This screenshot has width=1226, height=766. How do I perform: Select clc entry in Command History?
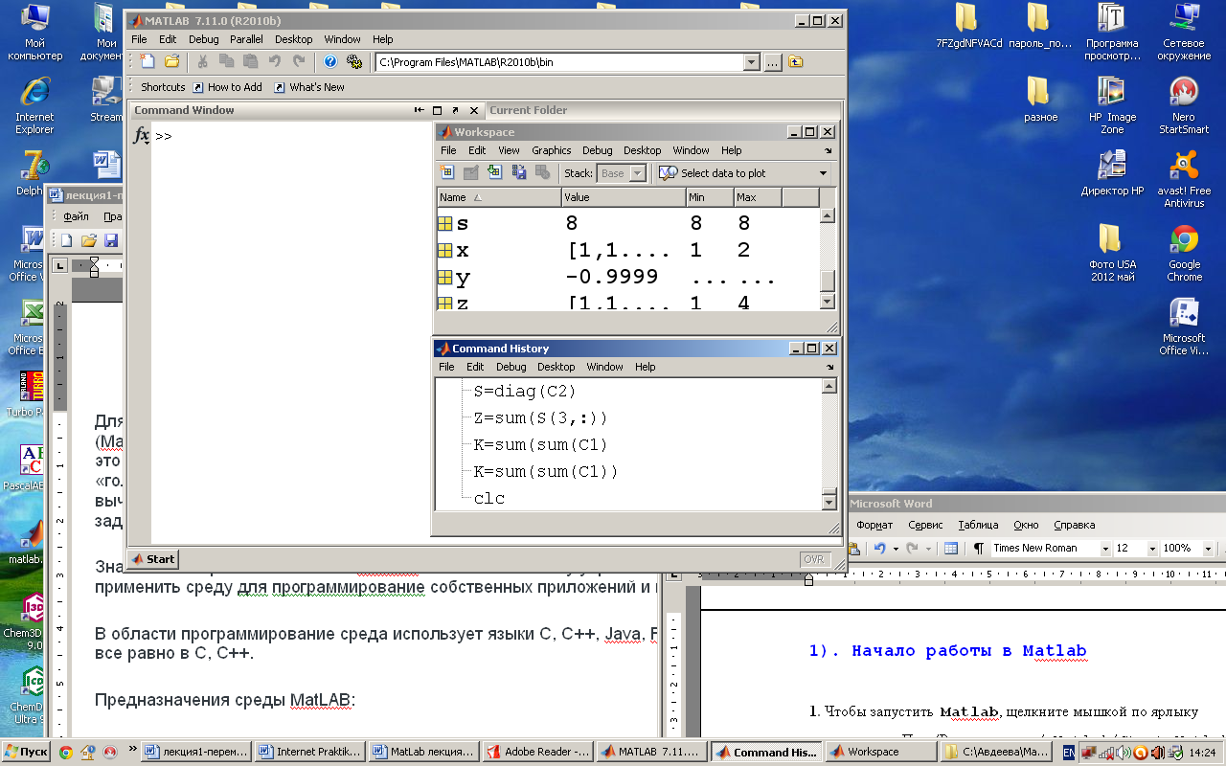[488, 498]
